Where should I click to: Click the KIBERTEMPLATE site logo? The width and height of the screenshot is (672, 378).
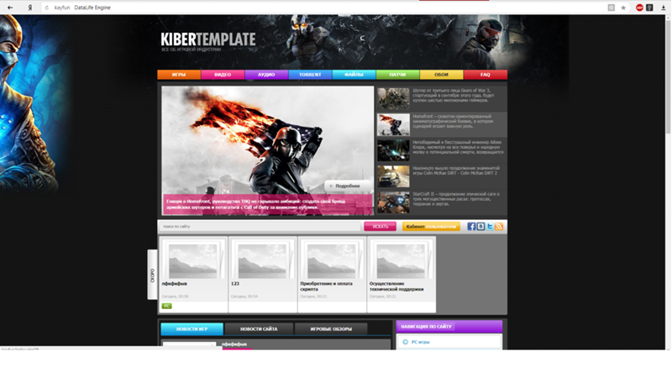tap(208, 40)
